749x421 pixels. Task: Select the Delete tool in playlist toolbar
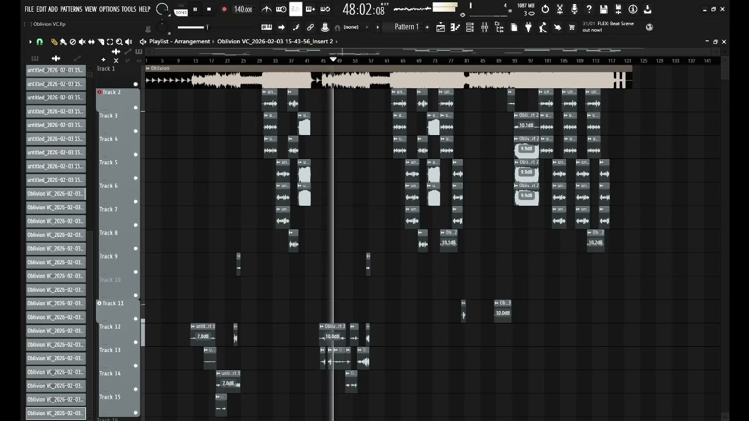(x=73, y=42)
